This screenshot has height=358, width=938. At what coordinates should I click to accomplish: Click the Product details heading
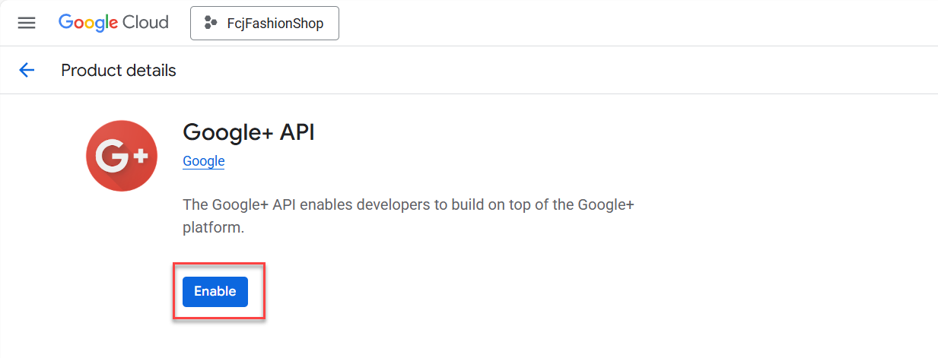119,71
